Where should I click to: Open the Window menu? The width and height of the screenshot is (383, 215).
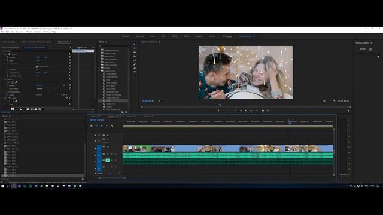pos(47,32)
